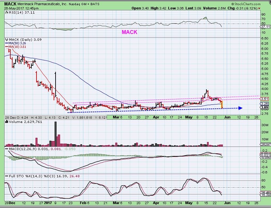This screenshot has height=208, width=271.
Task: Click the blue arrowhead on the dashed support line
Action: point(240,108)
